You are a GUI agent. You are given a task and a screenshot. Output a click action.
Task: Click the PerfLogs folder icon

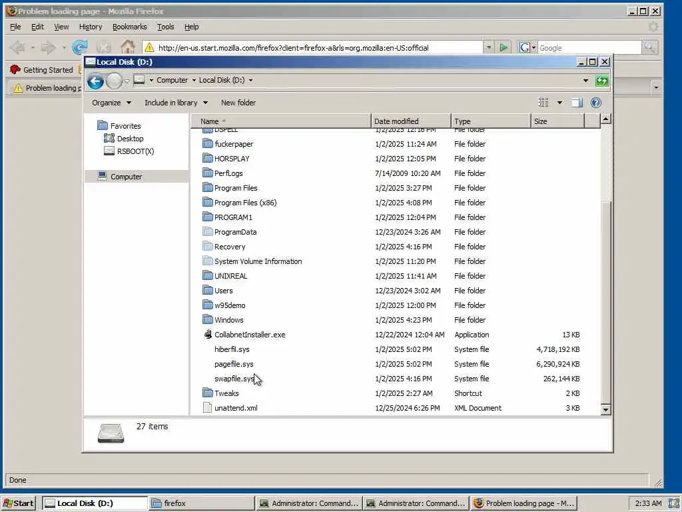(x=208, y=173)
